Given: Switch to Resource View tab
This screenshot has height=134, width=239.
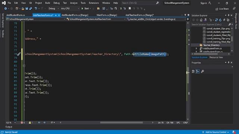Looking at the screenshot, I should click(x=216, y=57).
